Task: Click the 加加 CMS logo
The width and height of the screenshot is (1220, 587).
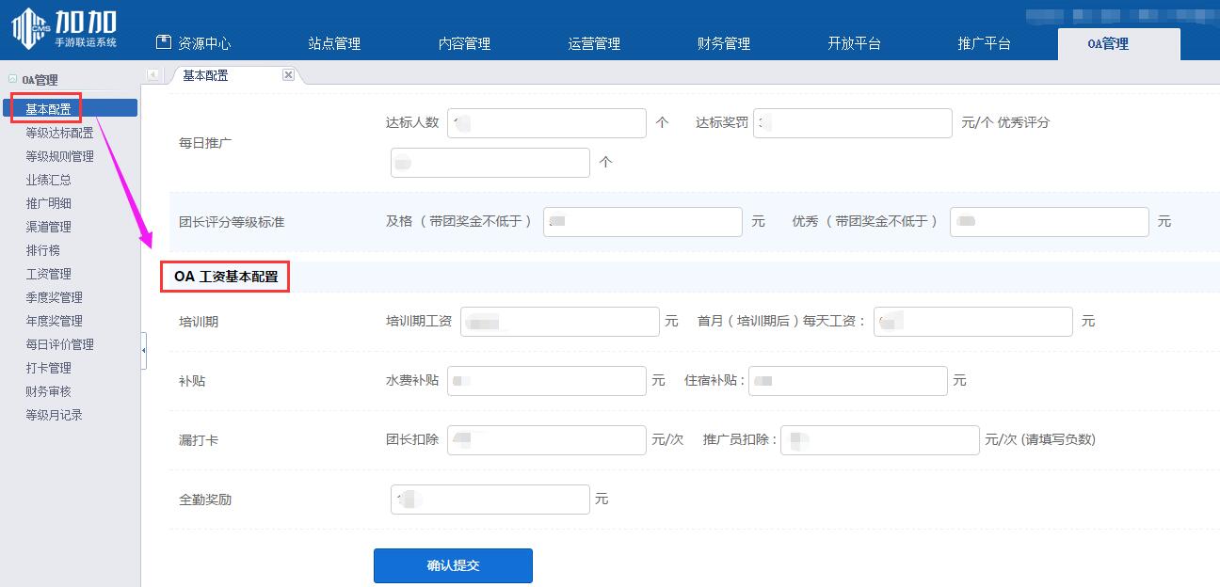Action: [x=64, y=27]
